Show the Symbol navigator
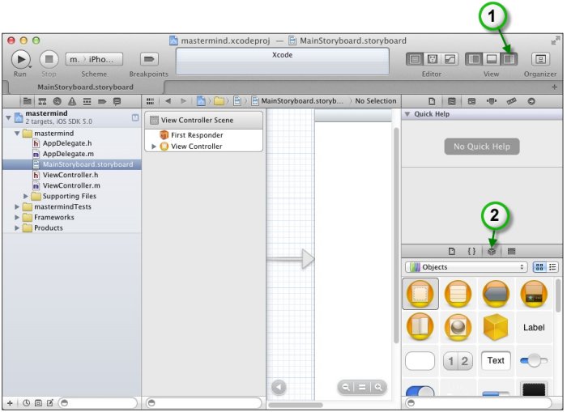The width and height of the screenshot is (567, 412). tap(42, 101)
